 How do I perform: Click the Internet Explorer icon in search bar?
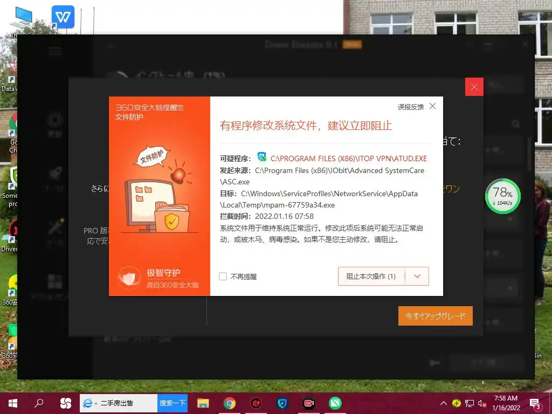click(x=88, y=403)
